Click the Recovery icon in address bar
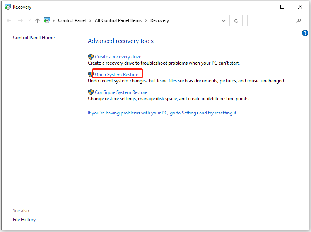The image size is (311, 232). pyautogui.click(x=47, y=20)
